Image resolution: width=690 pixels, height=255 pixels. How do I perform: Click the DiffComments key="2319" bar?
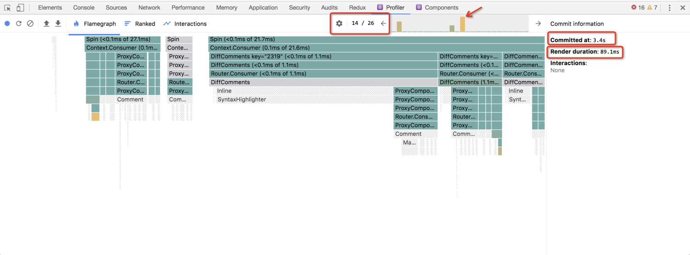point(323,56)
